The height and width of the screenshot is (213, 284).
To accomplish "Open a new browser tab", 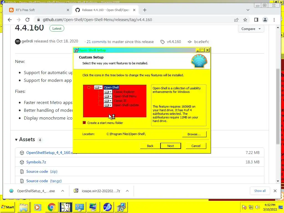I will click(144, 10).
